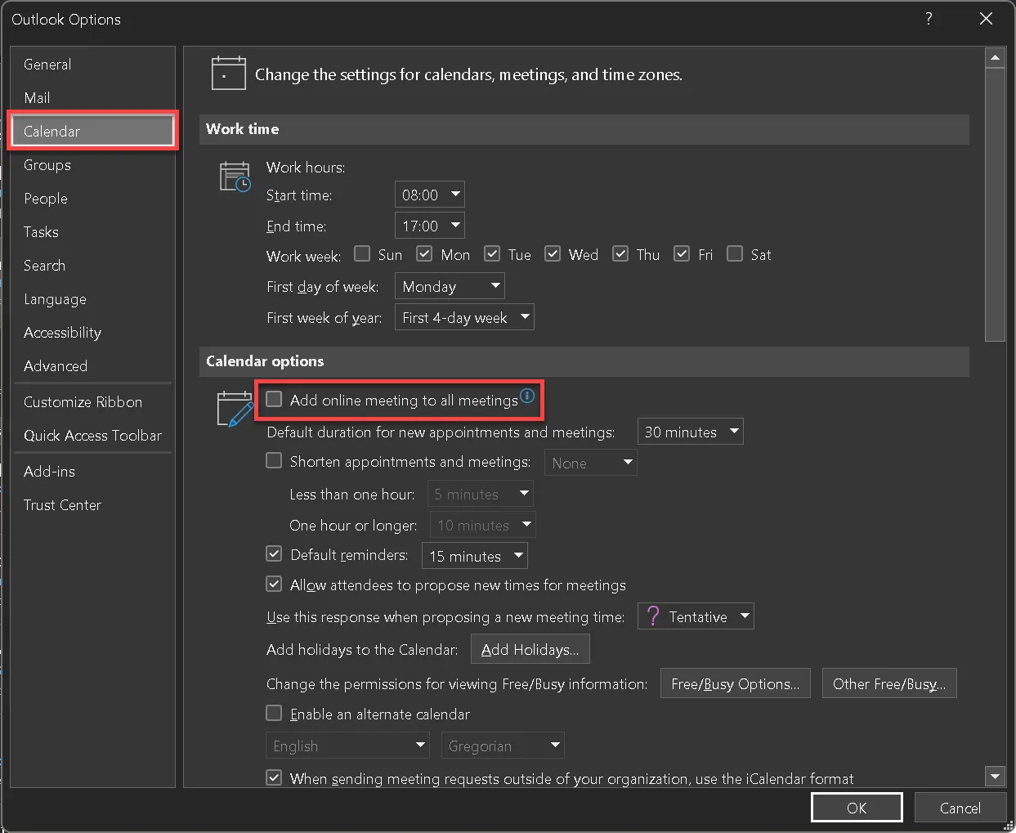Click the Add Holidays button
The height and width of the screenshot is (833, 1016).
[530, 649]
